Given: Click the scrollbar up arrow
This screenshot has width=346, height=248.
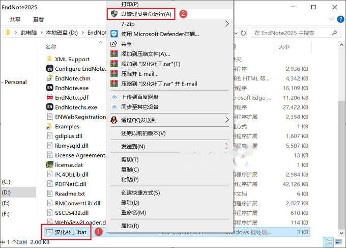Looking at the screenshot, I should point(341,45).
